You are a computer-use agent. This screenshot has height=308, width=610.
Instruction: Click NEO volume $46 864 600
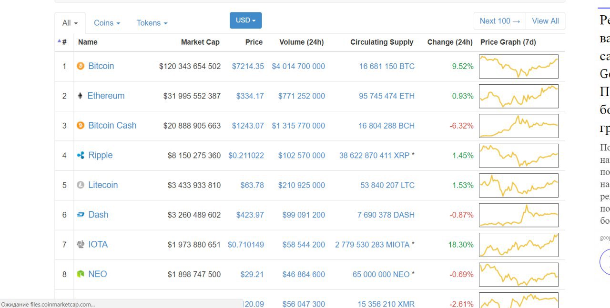point(304,275)
